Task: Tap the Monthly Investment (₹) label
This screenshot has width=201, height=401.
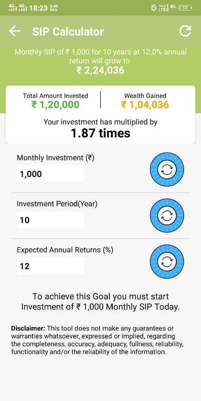Action: tap(56, 158)
